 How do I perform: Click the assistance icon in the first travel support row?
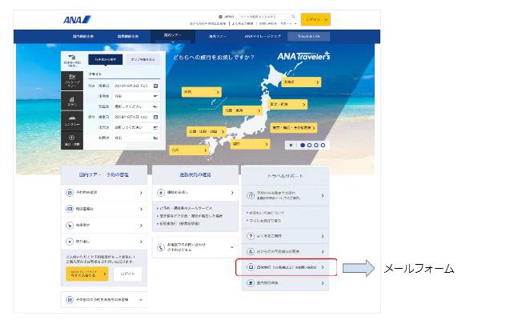(251, 195)
